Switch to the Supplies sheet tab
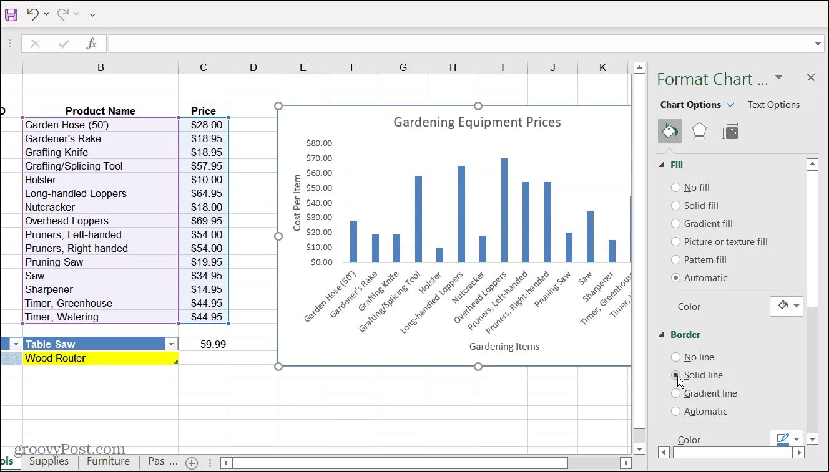Screen dimensions: 829x472 click(x=49, y=461)
